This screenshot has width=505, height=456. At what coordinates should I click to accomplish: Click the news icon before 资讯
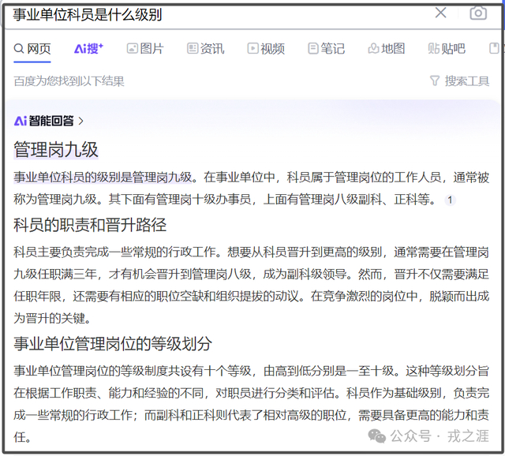(193, 49)
